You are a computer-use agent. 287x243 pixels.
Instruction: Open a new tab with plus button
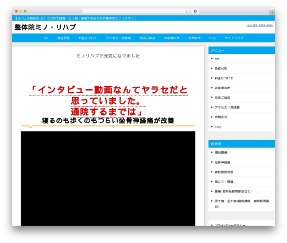pos(272,13)
